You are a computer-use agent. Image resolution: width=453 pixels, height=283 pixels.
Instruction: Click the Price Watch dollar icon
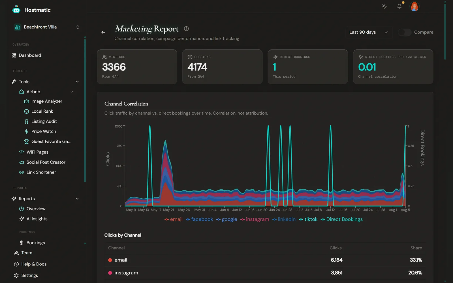27,131
